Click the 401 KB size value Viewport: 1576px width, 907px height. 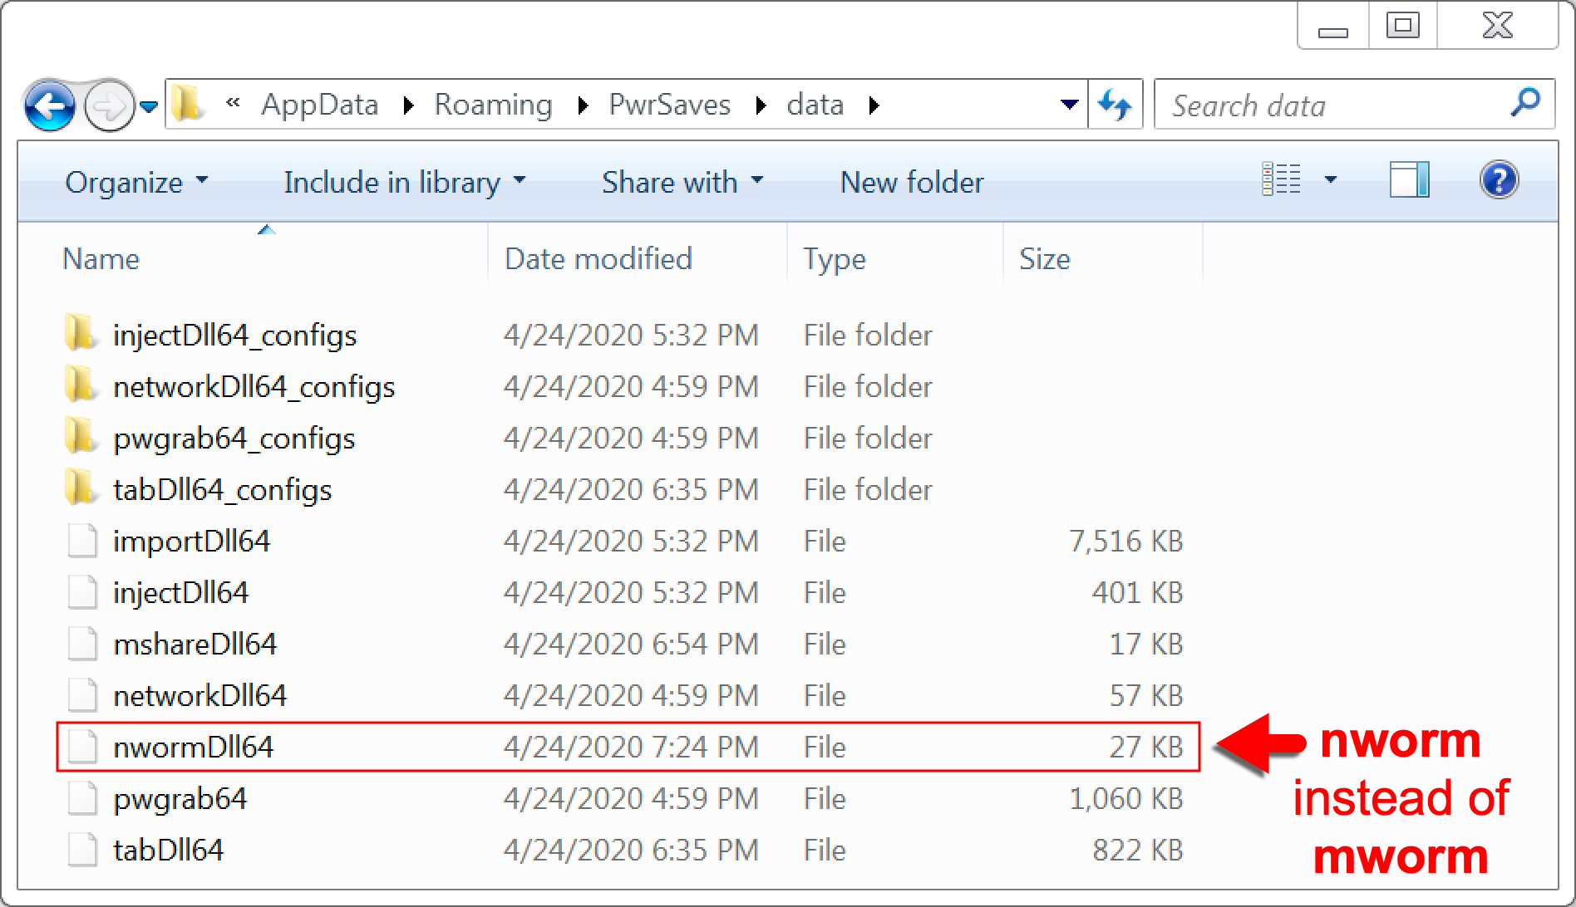click(1138, 593)
